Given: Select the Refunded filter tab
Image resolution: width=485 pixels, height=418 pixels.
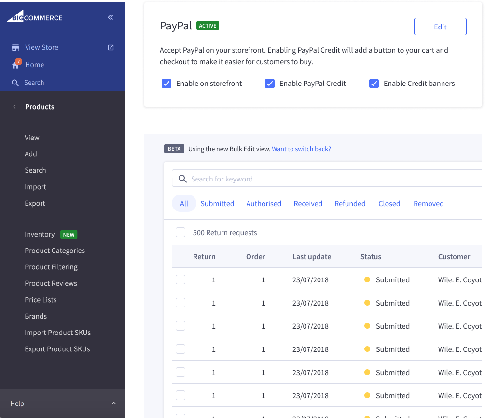Looking at the screenshot, I should coord(350,204).
